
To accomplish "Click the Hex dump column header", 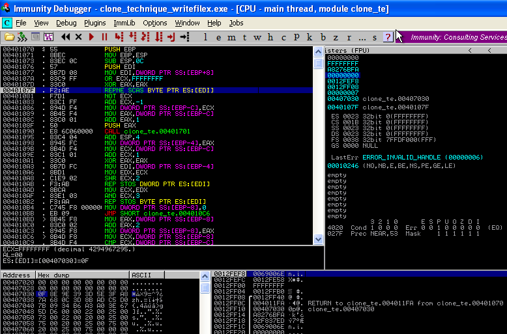I will coord(82,275).
